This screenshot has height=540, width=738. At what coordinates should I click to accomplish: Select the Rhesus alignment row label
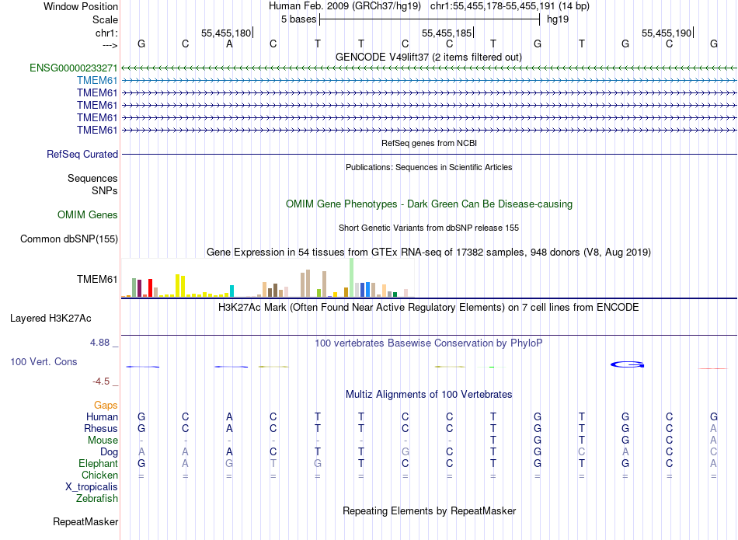tap(101, 429)
